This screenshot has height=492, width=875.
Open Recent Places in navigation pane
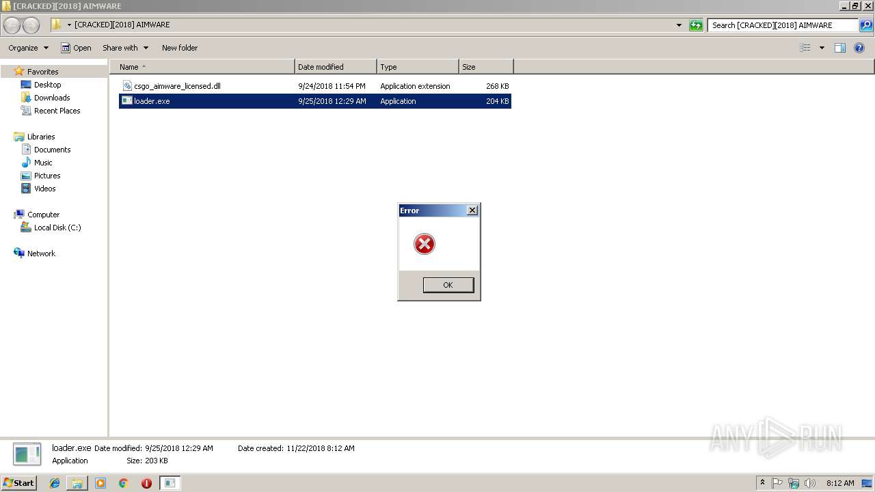click(x=57, y=111)
